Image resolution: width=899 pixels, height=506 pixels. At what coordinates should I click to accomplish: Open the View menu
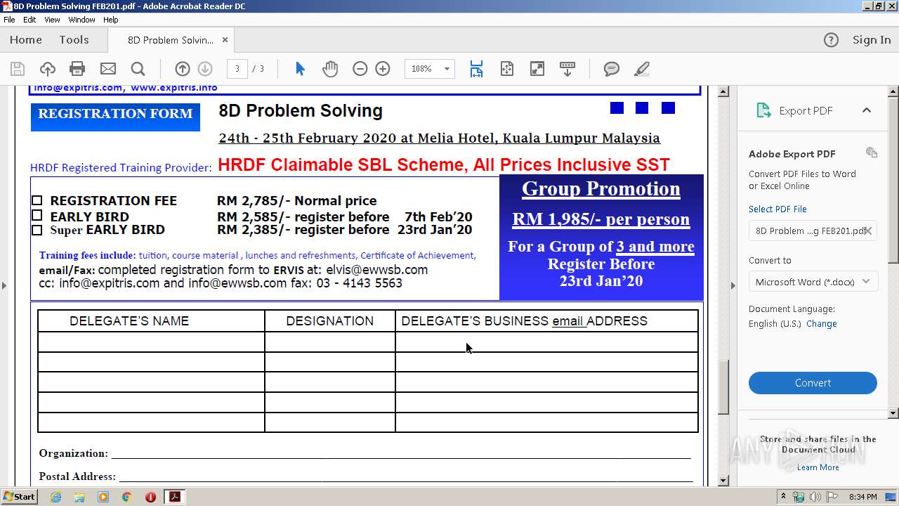pos(52,20)
